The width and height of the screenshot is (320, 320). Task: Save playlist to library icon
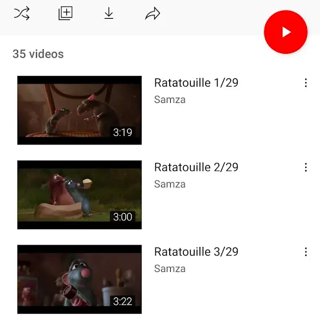(66, 13)
